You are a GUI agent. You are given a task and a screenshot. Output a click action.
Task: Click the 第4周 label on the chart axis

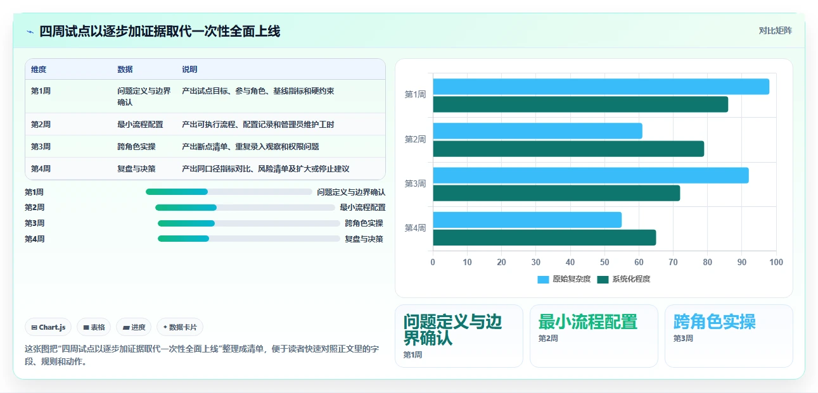pos(415,228)
